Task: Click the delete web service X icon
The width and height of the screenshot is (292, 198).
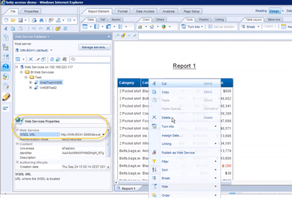Action: tap(31, 59)
